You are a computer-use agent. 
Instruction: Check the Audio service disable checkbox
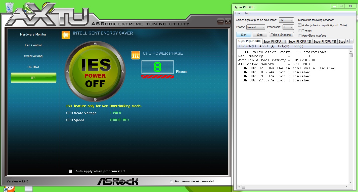tap(300, 25)
